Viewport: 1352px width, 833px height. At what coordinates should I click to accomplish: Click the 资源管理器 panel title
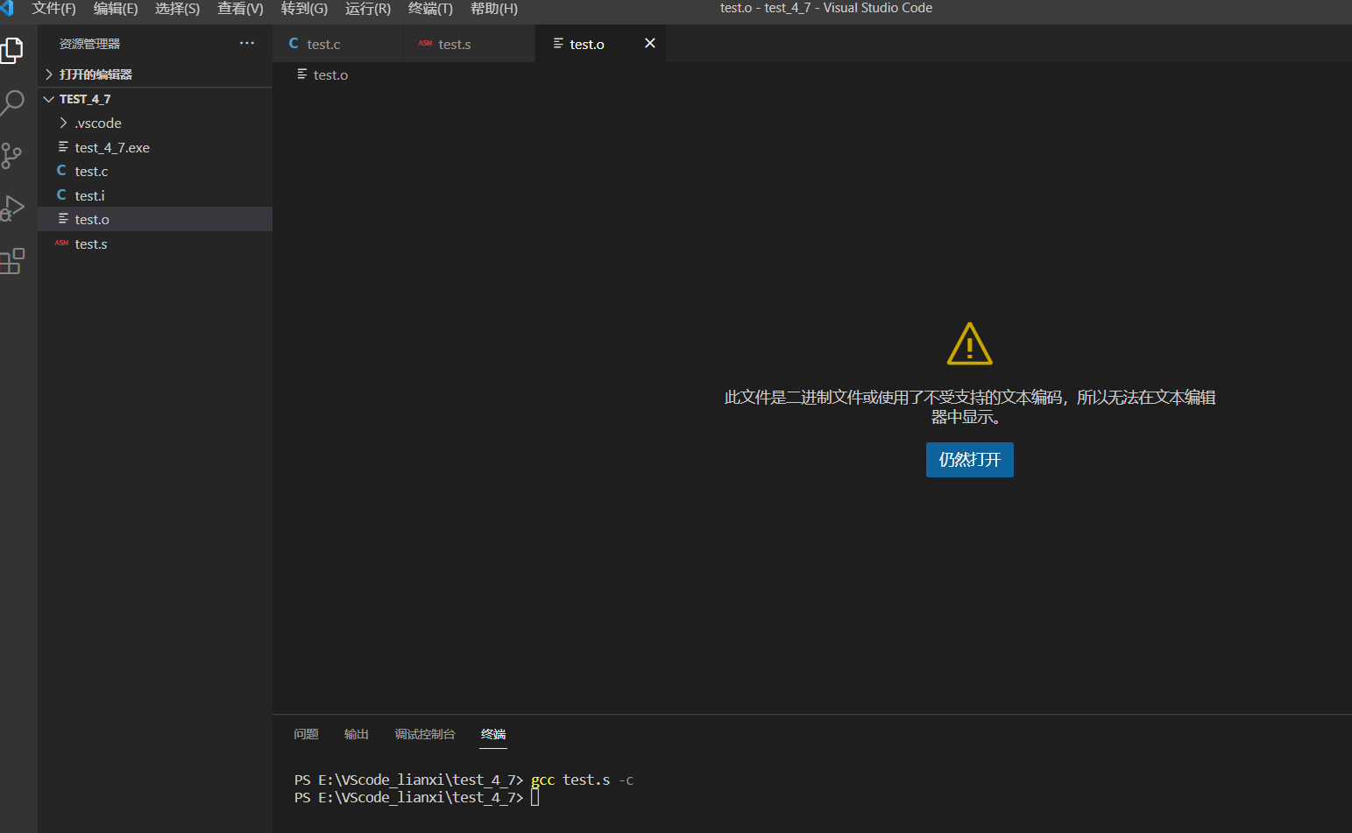click(89, 44)
